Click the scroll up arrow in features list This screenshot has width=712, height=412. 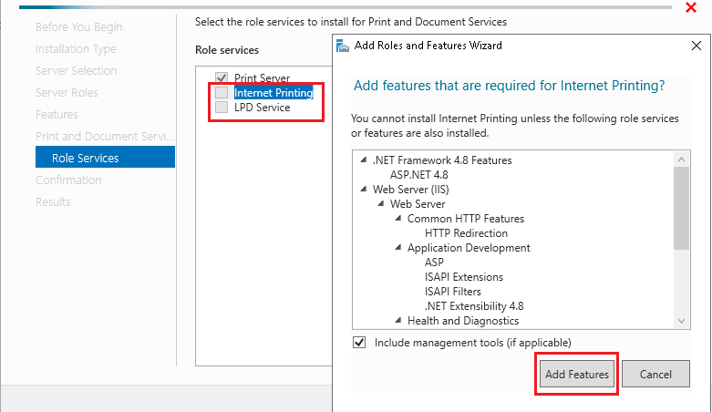[x=681, y=160]
